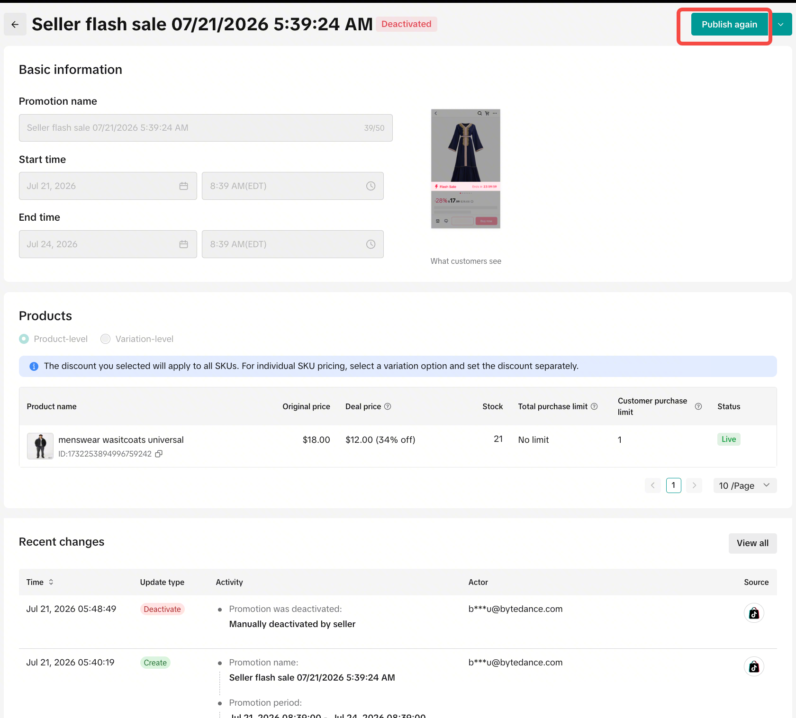Click the TikTok Shop source icon for Create row
Viewport: 796px width, 718px height.
pos(754,667)
